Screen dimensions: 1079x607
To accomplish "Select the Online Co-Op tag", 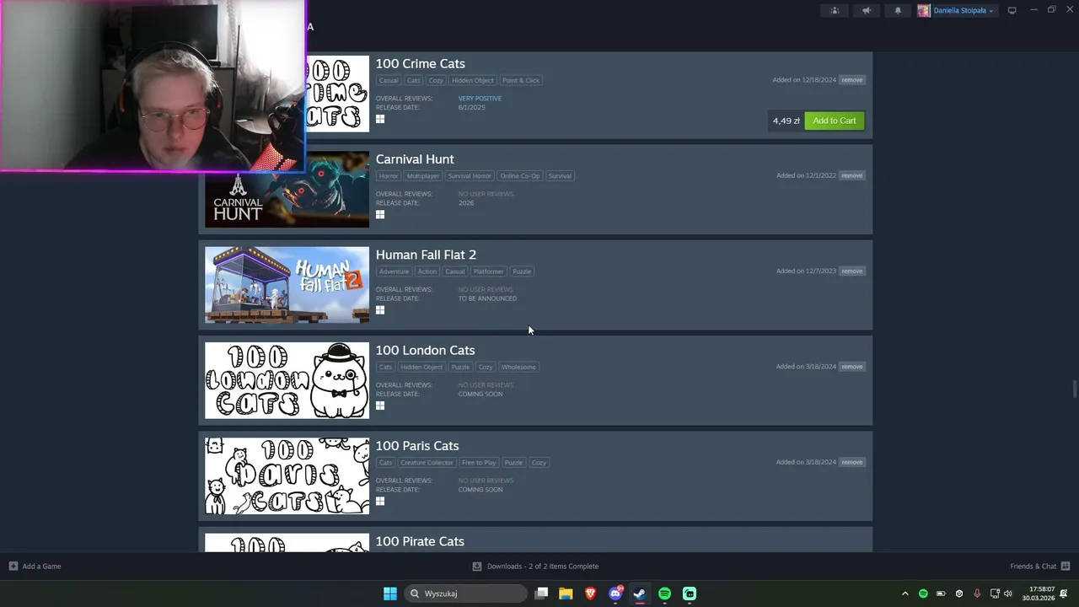I will click(x=519, y=175).
